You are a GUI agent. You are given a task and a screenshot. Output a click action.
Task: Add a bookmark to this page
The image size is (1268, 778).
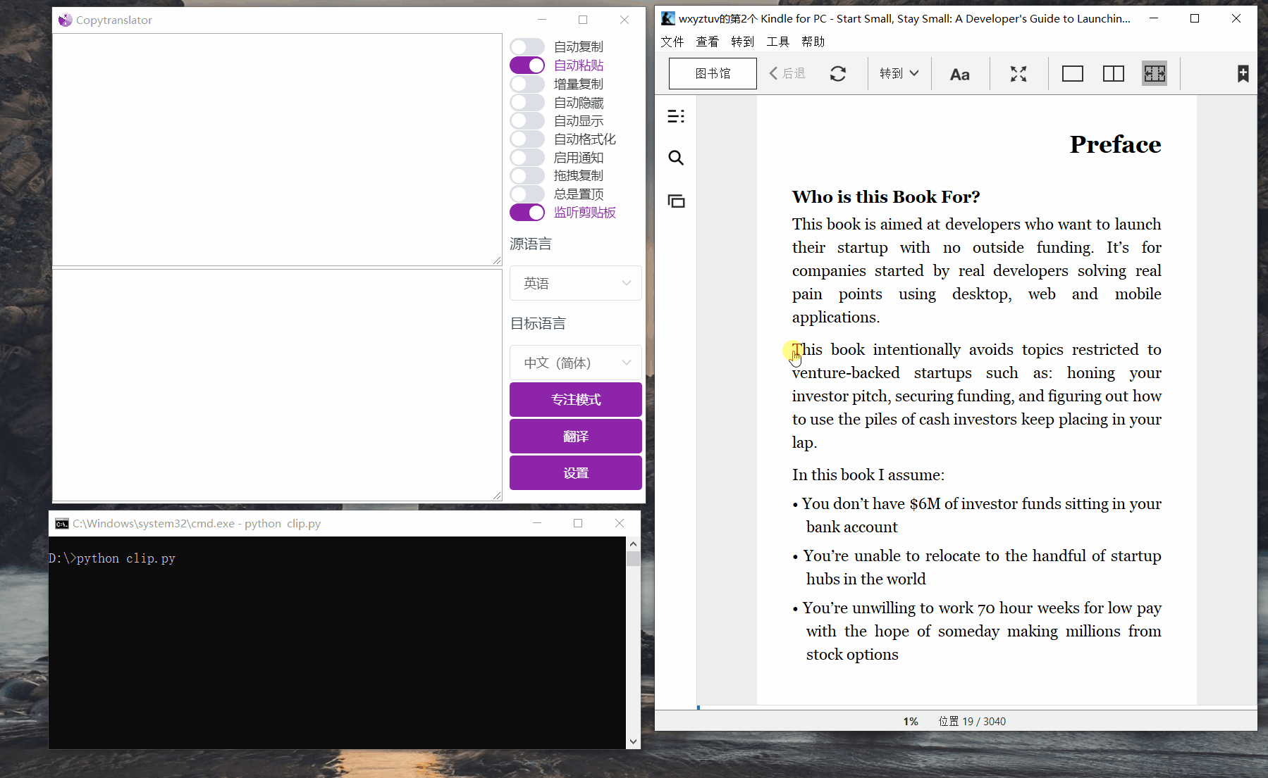click(x=1243, y=73)
